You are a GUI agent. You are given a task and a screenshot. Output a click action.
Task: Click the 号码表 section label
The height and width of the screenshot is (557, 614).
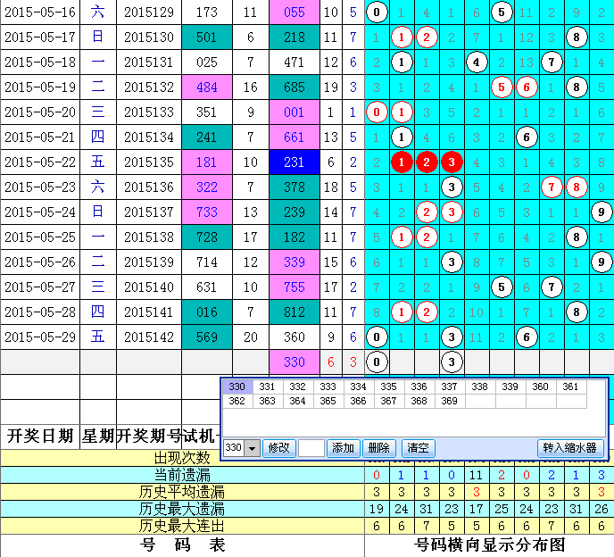182,545
